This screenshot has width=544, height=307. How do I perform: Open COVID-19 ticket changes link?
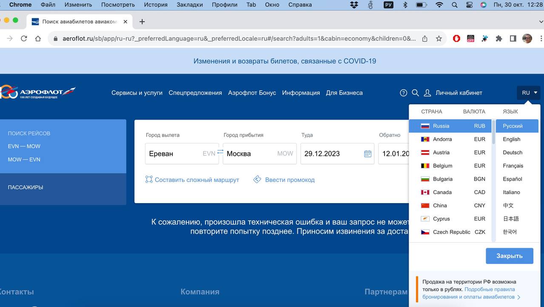(285, 61)
